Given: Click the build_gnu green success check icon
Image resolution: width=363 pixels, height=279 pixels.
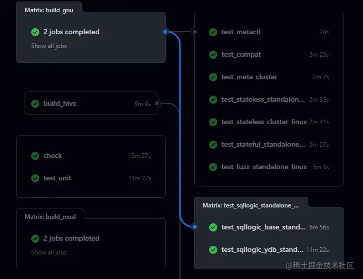Looking at the screenshot, I should point(35,32).
